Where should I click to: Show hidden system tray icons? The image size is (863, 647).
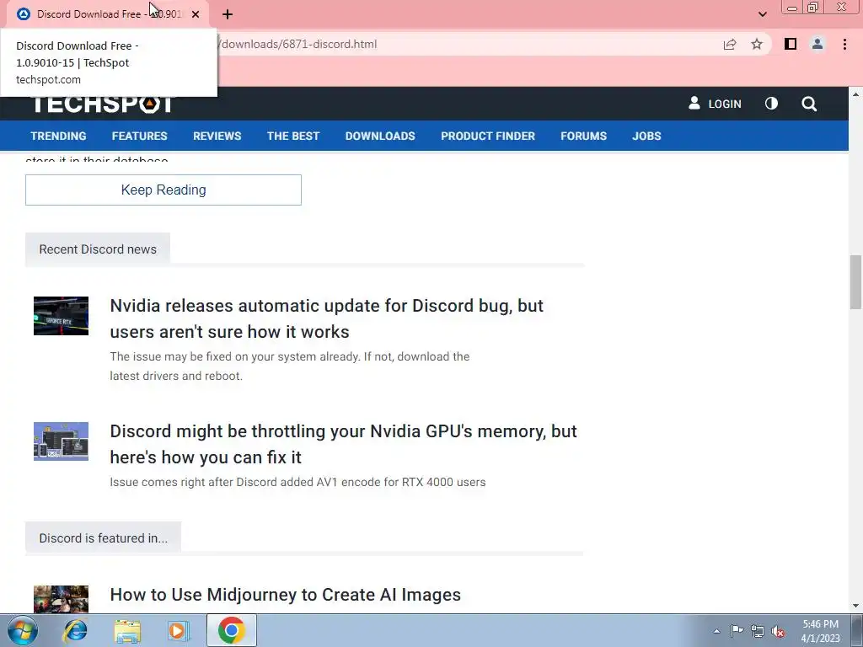point(716,631)
